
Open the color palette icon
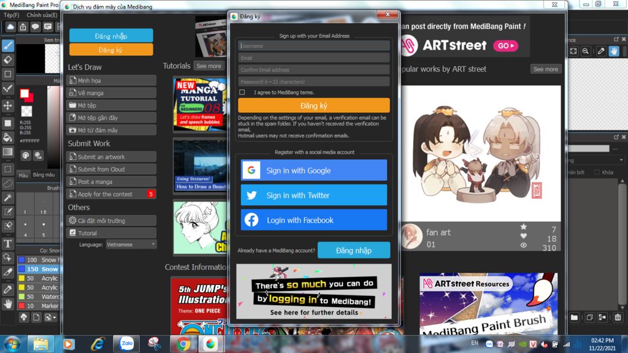(26, 155)
